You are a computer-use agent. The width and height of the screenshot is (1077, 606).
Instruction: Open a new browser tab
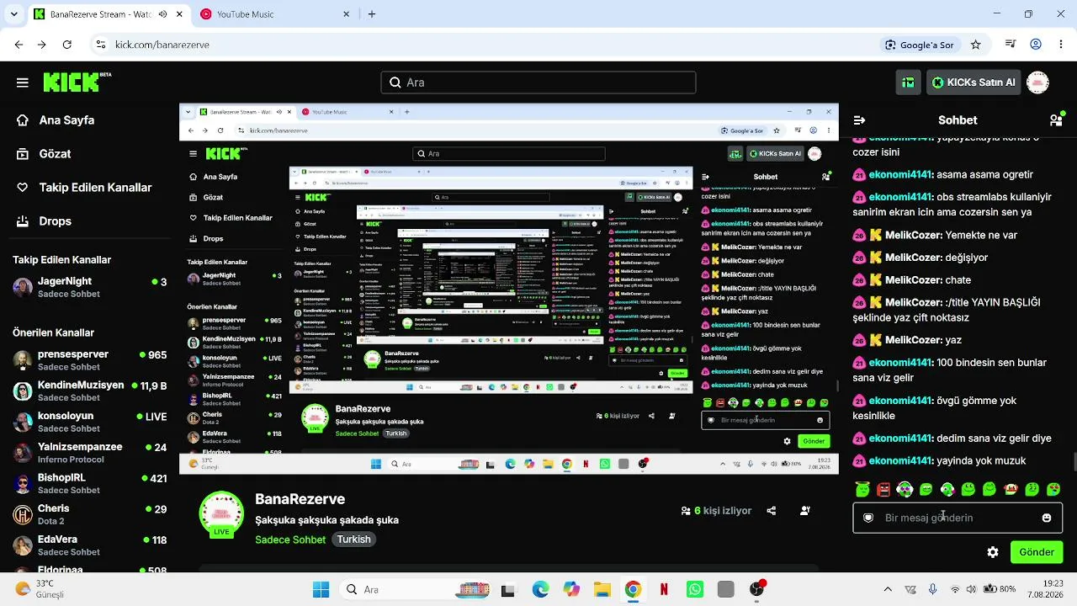372,14
